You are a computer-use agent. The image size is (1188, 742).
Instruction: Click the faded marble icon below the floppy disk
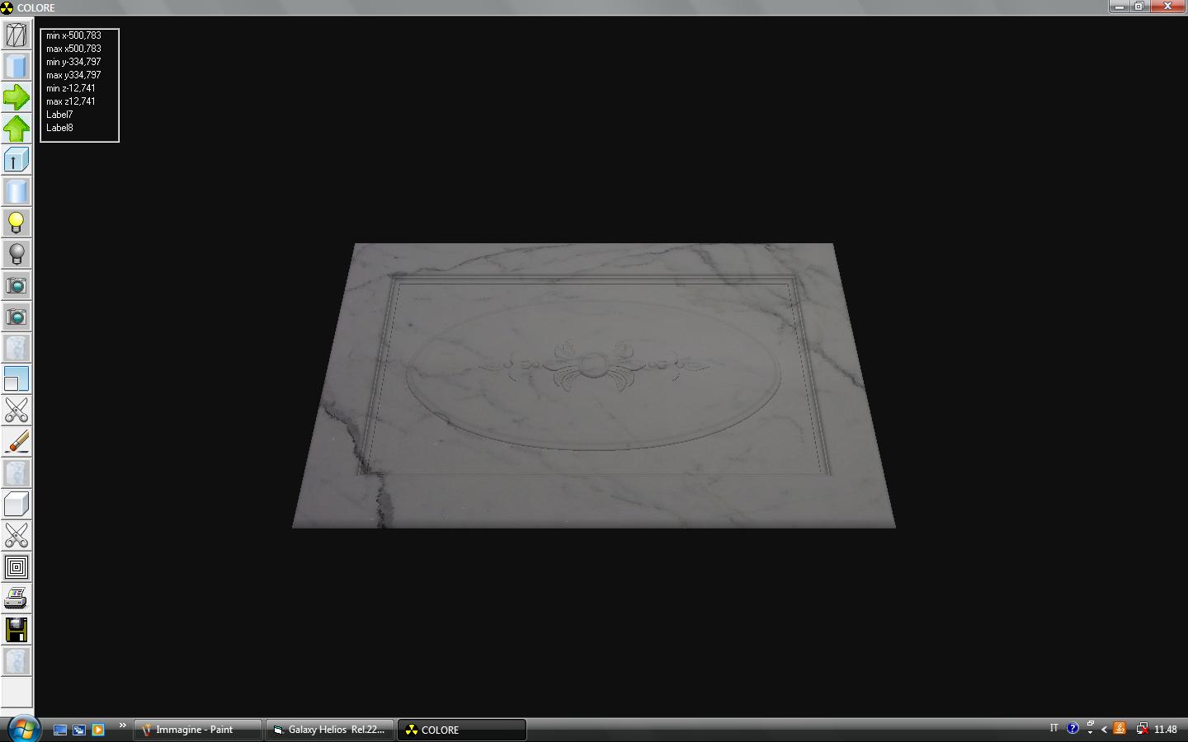16,661
